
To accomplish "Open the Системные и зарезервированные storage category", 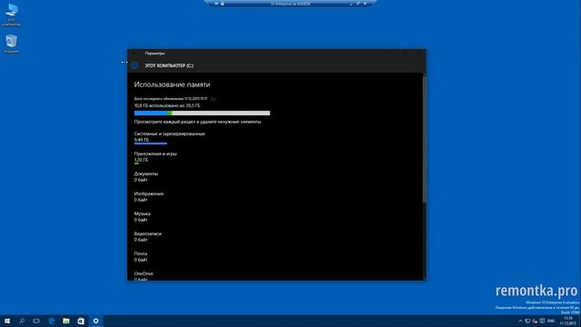I will coord(170,137).
